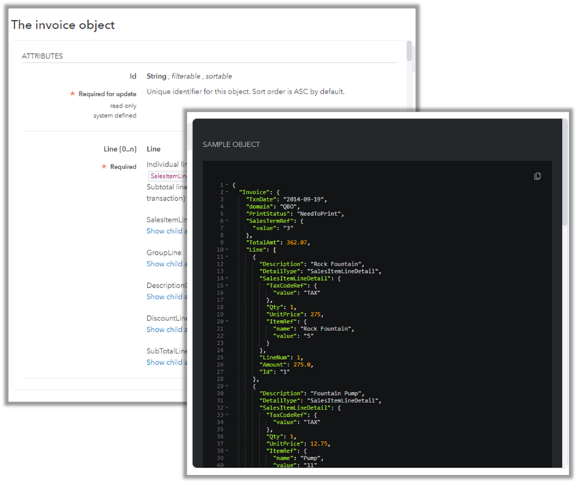This screenshot has height=483, width=577.
Task: Click the "Required" label under Line
Action: coord(123,167)
